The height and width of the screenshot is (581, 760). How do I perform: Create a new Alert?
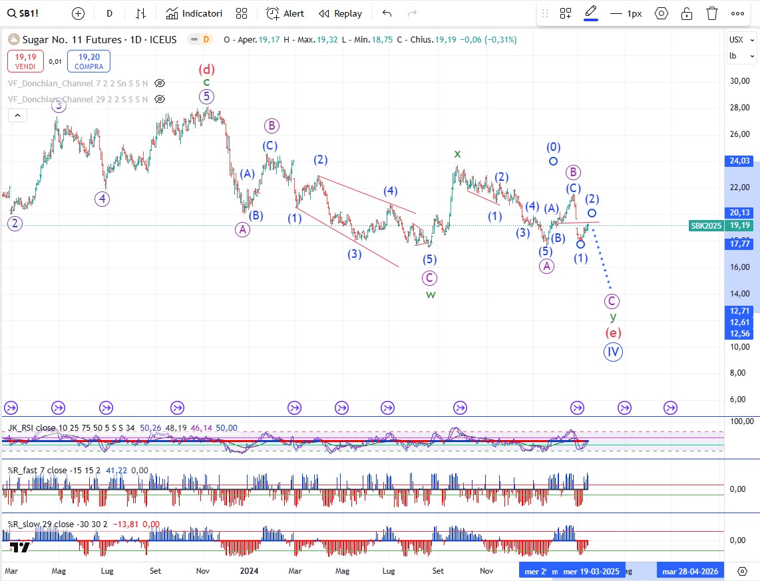pos(285,13)
